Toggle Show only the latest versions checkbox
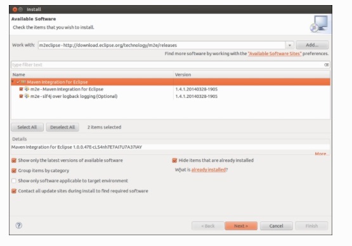Screen dimensions: 352x246 coord(14,160)
